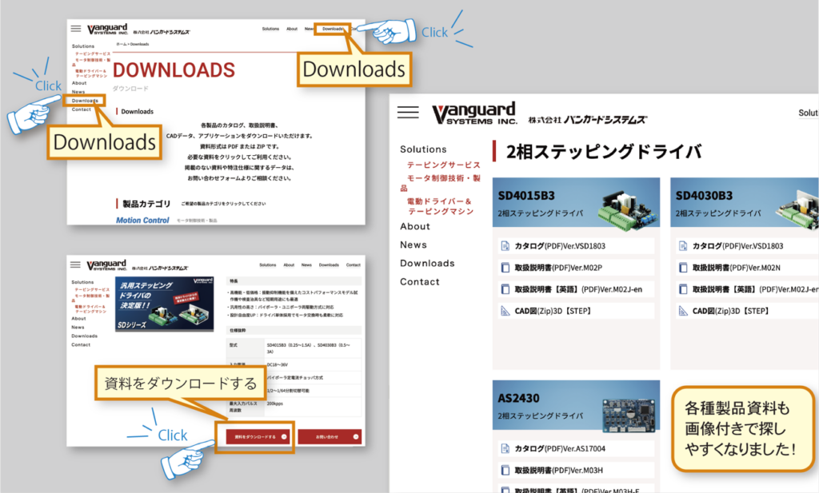
Task: Open Contact in the stepping driver page sidebar
Action: pos(420,281)
